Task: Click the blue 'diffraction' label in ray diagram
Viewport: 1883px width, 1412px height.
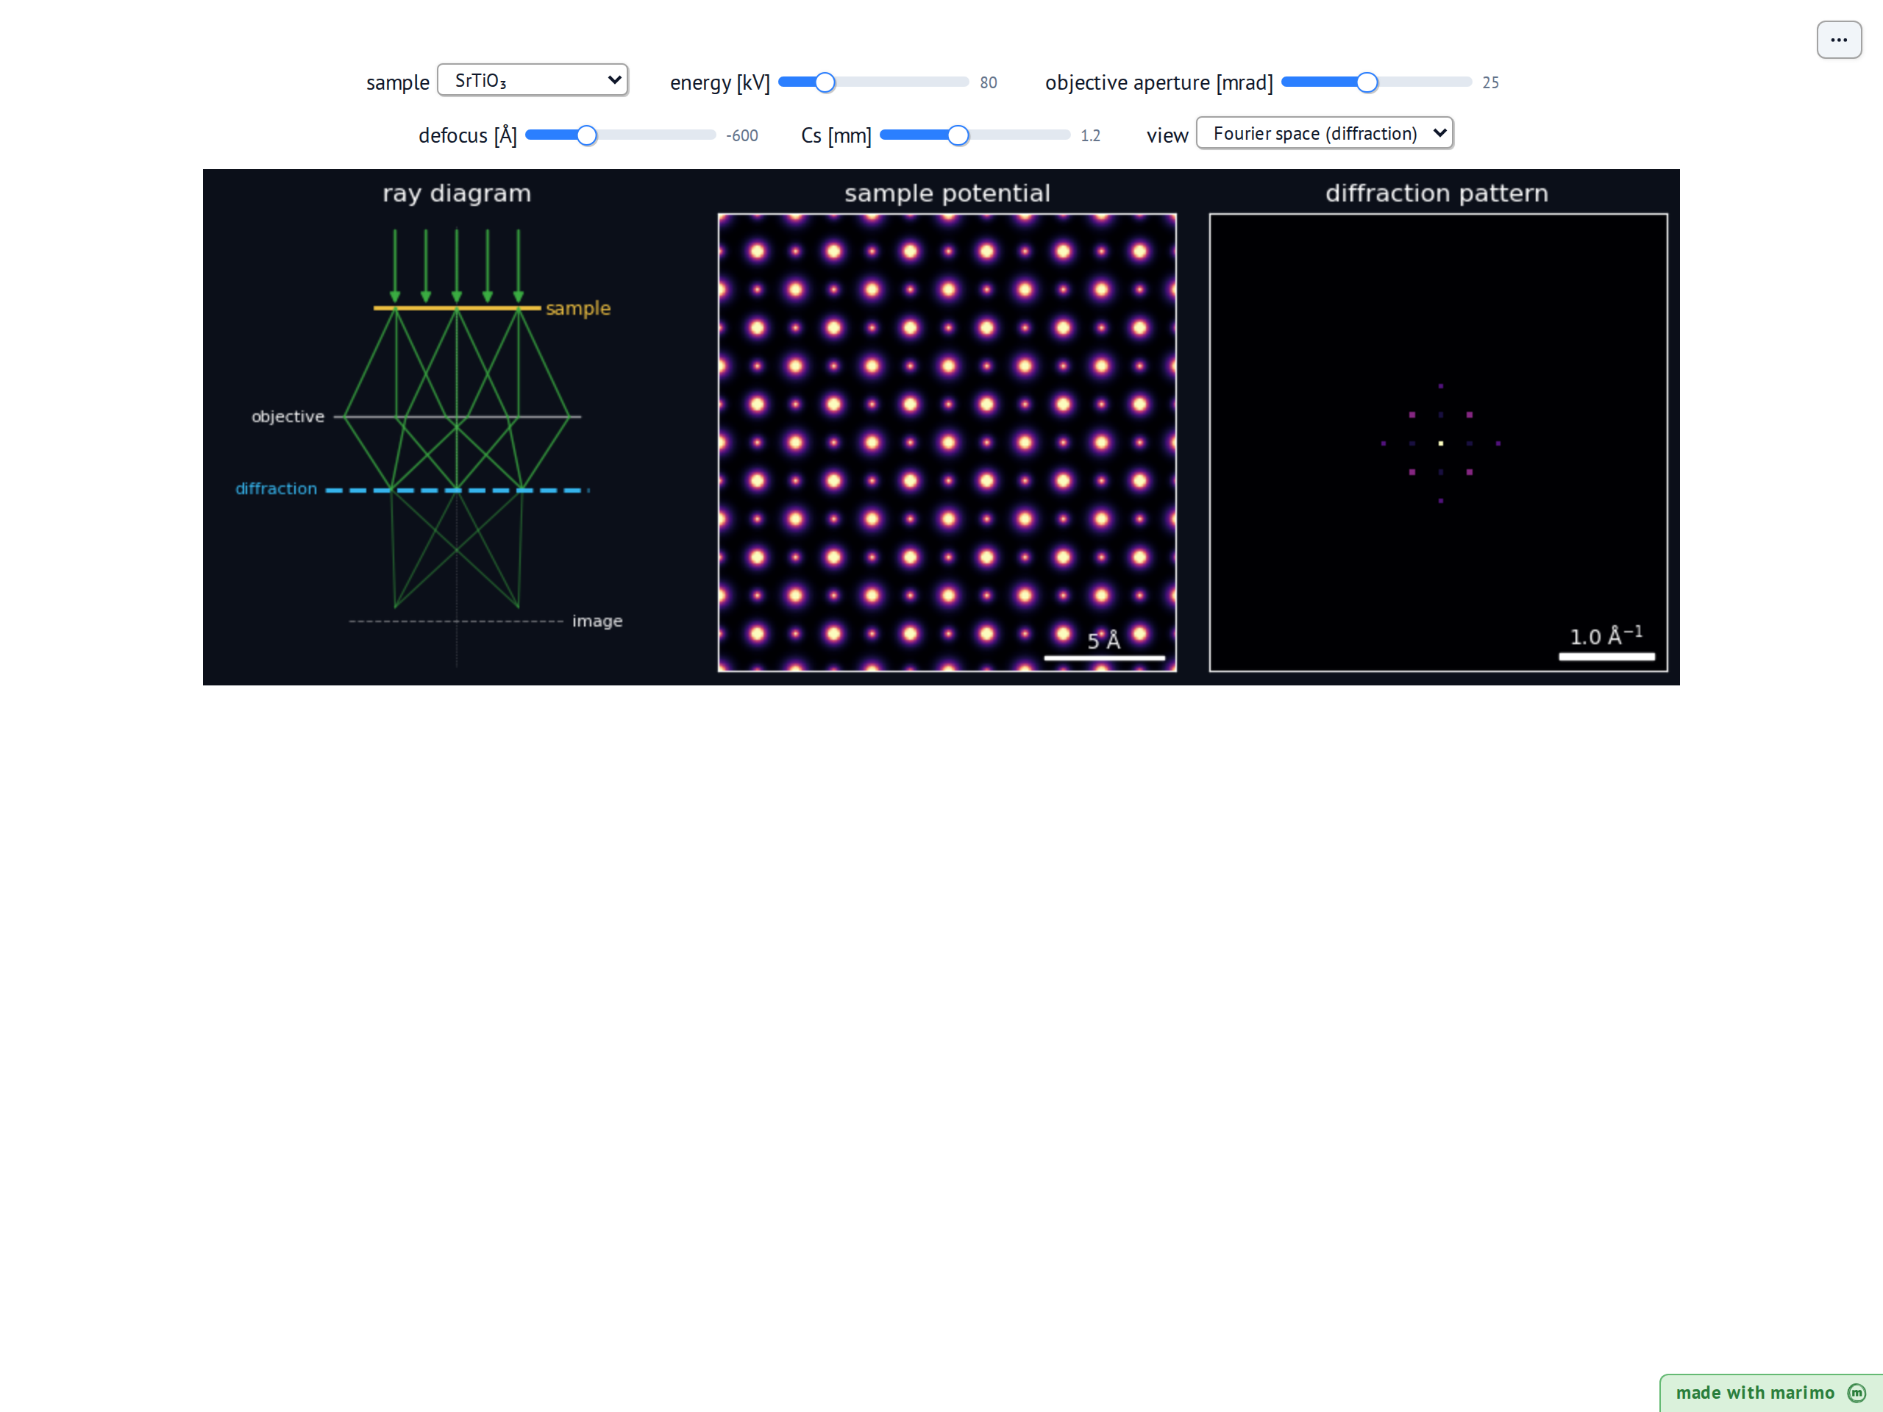Action: click(x=276, y=488)
